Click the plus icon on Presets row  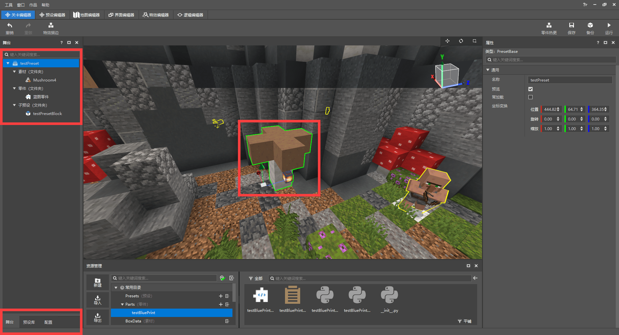(221, 296)
